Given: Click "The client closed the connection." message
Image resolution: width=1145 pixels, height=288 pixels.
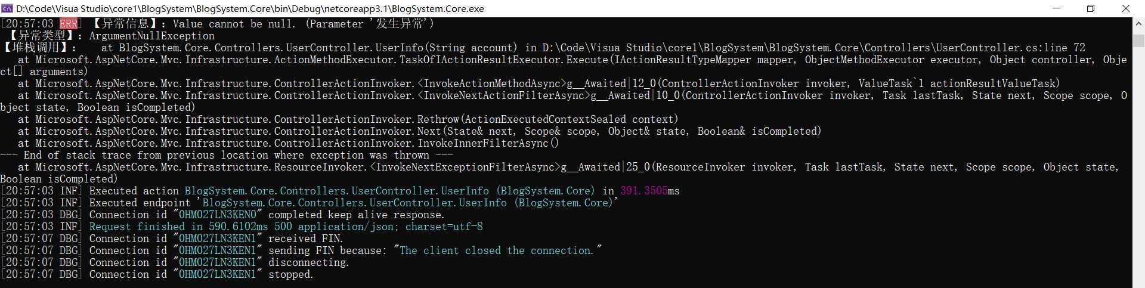Looking at the screenshot, I should click(x=498, y=250).
